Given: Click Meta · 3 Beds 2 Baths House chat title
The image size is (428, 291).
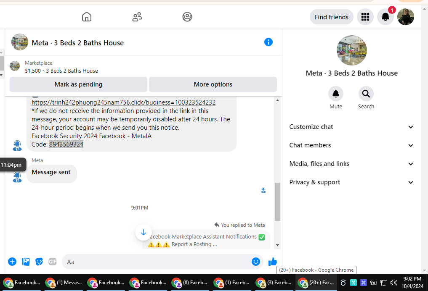Looking at the screenshot, I should coord(77,43).
